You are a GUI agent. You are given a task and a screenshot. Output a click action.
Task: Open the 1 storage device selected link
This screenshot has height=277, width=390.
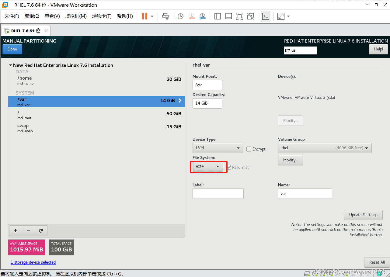pos(33,262)
